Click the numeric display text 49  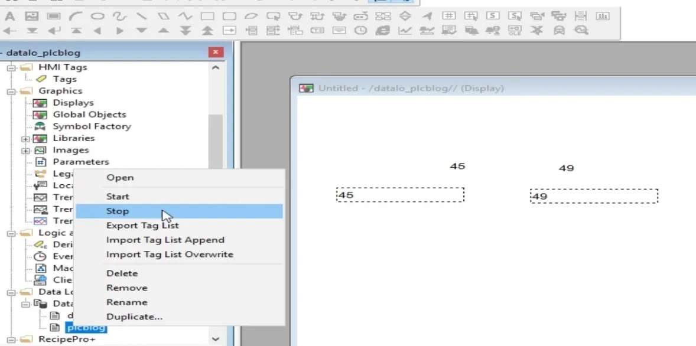point(567,168)
